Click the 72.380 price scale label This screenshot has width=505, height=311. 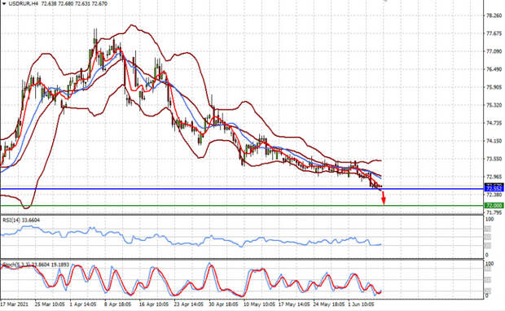click(x=494, y=195)
